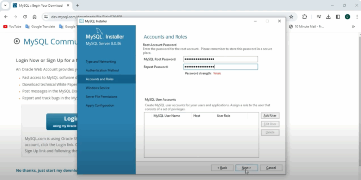Open Chrome downloads icon

[328, 17]
